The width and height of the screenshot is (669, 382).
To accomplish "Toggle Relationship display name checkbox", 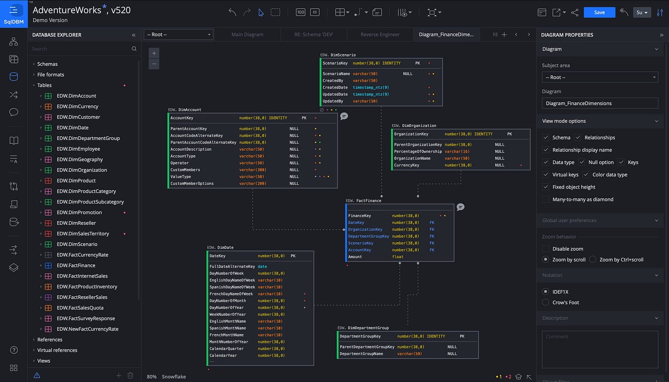I will tap(545, 150).
